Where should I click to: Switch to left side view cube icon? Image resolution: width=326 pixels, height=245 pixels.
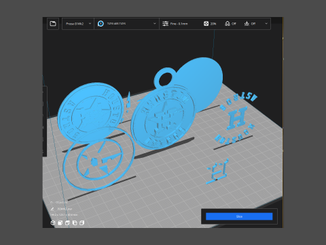tap(75, 223)
